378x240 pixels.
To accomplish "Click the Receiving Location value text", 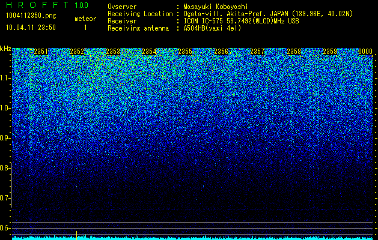I will (268, 14).
